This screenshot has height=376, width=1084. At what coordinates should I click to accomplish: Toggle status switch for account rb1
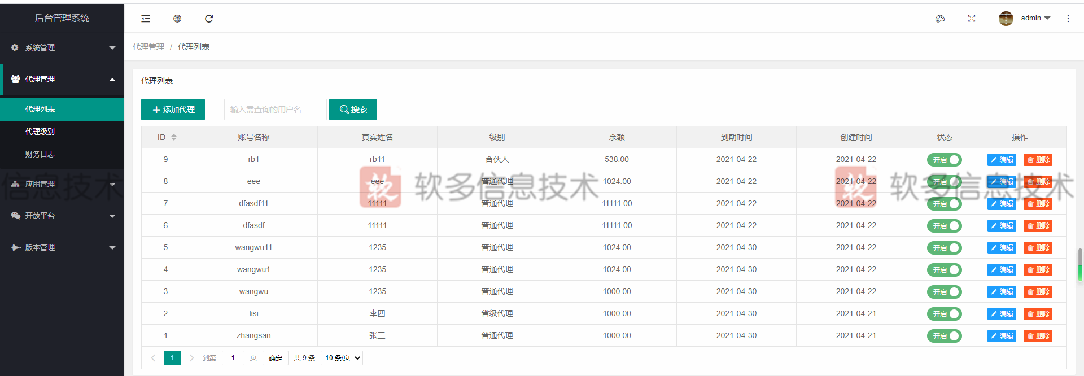[x=944, y=160]
